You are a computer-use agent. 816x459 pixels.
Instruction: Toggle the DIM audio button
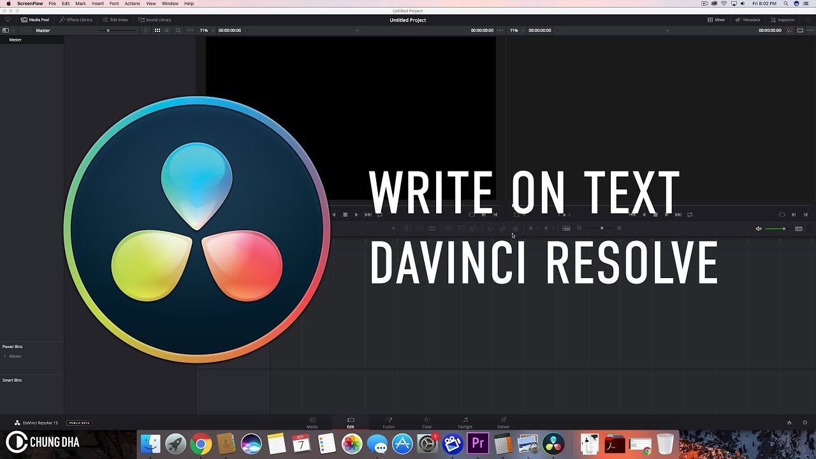pos(799,228)
